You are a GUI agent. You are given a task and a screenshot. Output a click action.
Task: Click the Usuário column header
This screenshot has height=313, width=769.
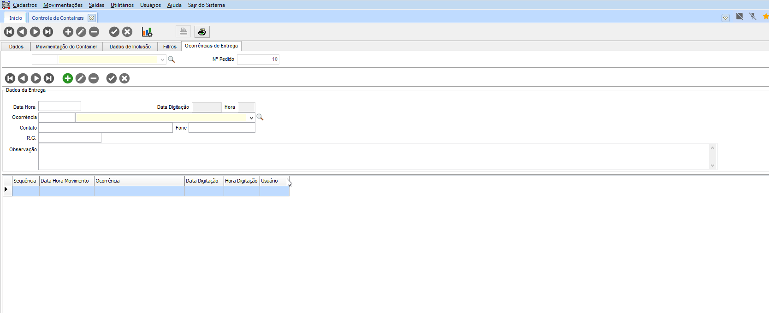click(x=274, y=181)
